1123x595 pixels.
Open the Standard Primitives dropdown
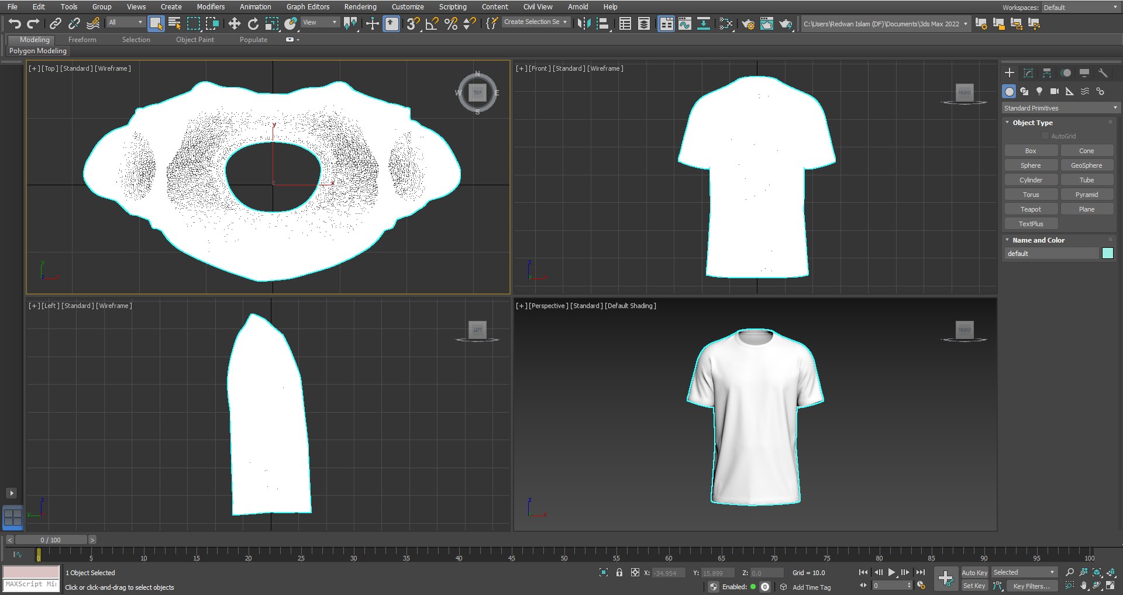point(1060,108)
